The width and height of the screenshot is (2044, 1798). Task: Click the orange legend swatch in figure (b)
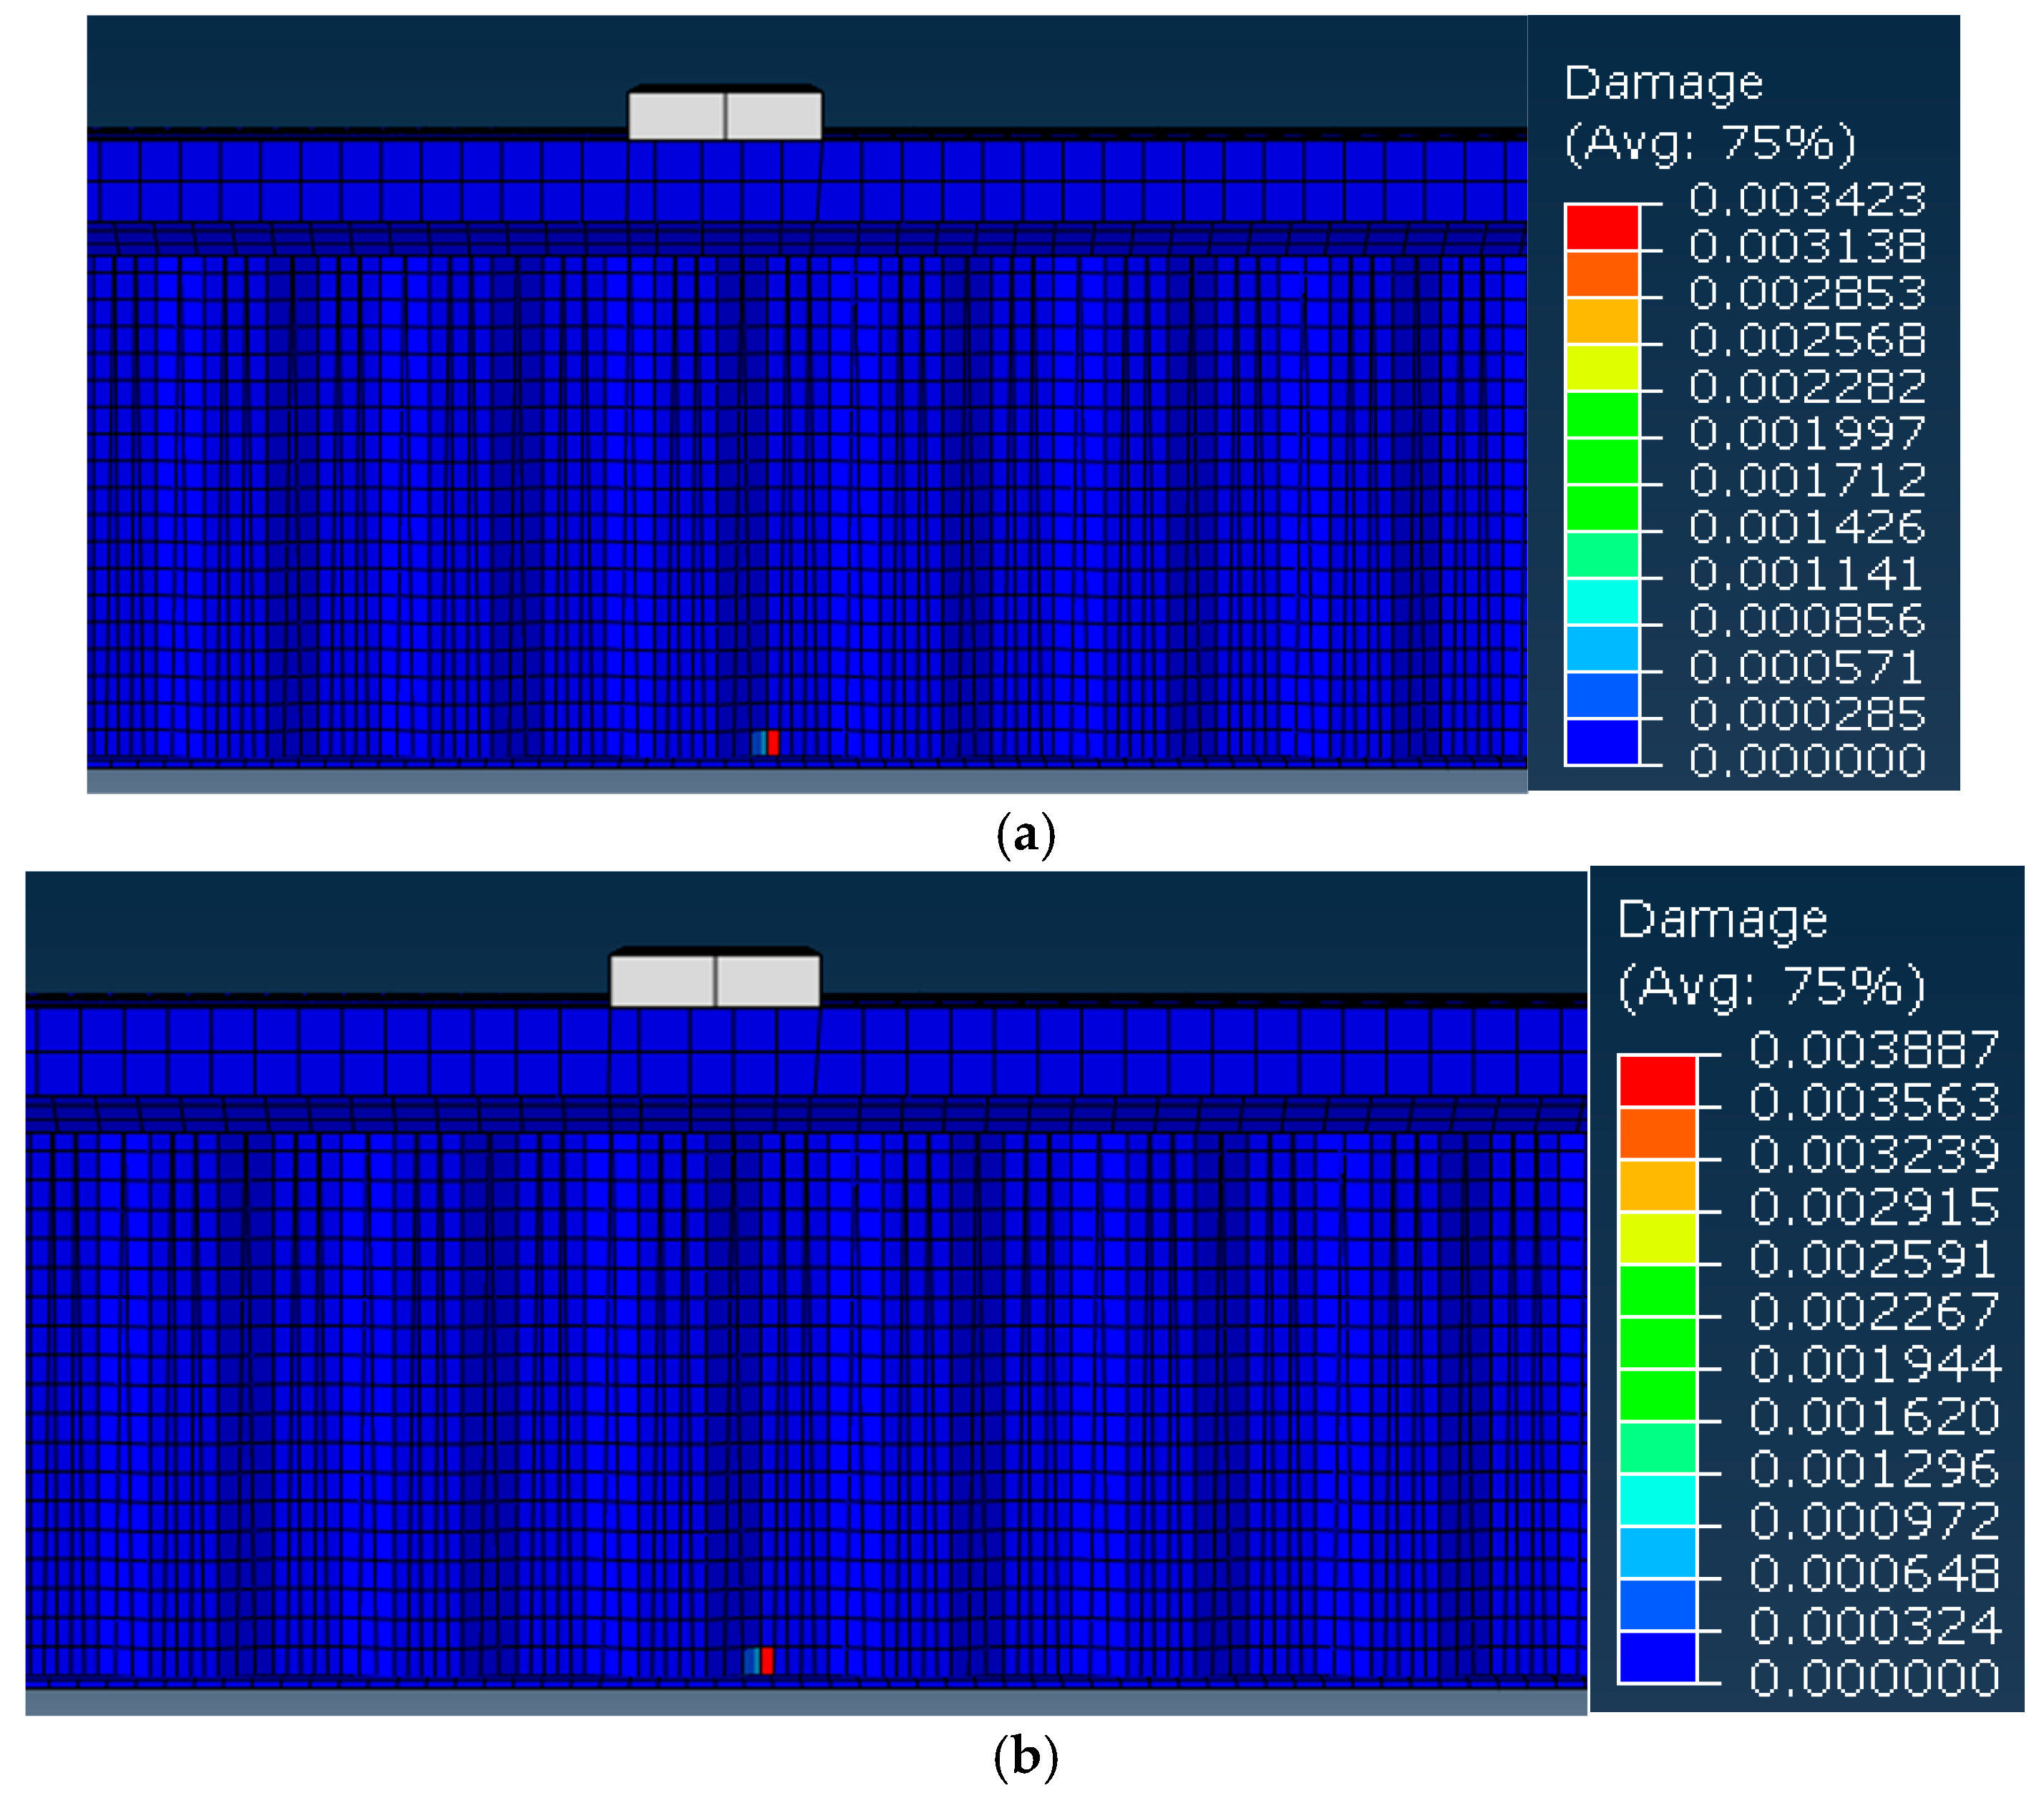pos(1657,1133)
